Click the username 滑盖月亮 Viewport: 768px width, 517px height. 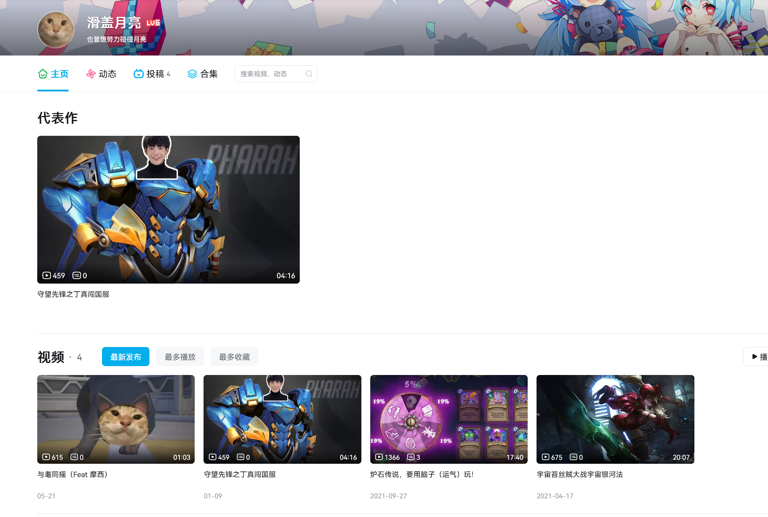coord(114,23)
